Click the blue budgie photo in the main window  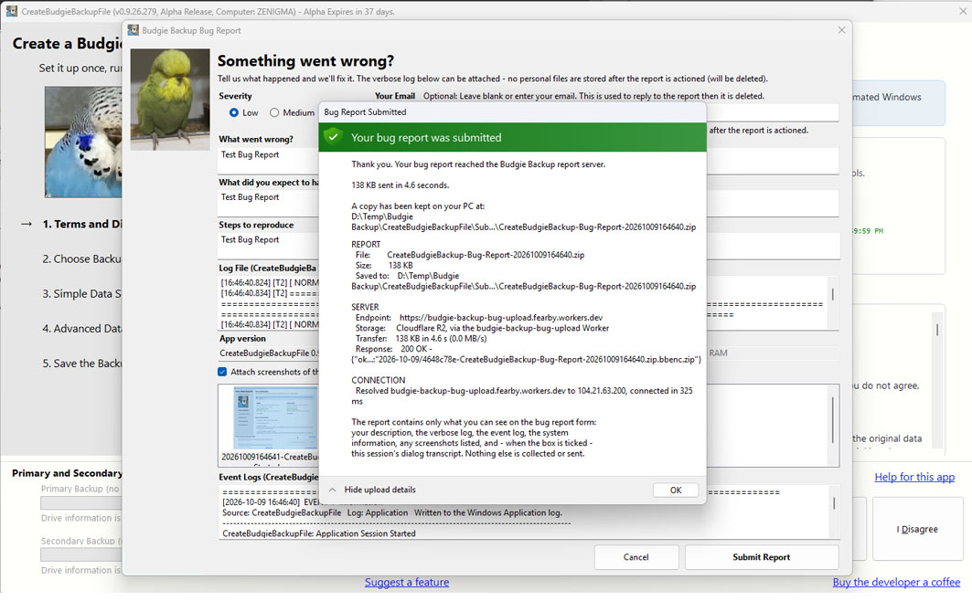[x=83, y=142]
